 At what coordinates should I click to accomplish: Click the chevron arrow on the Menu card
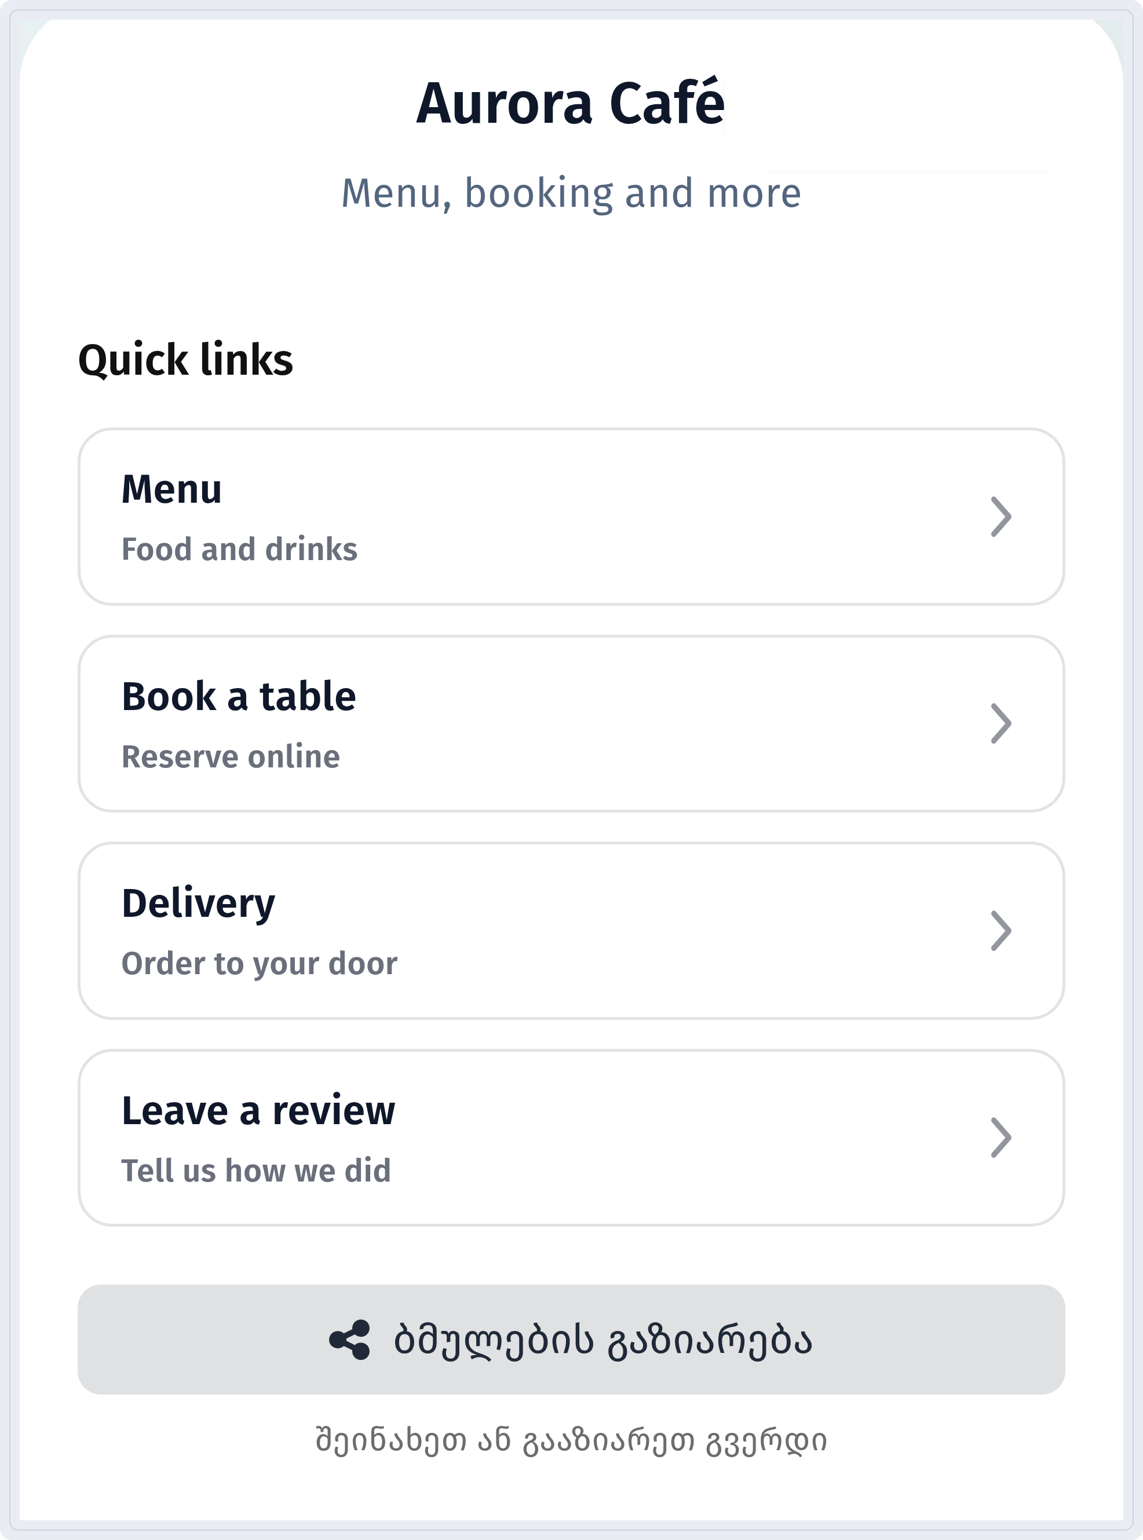[x=1000, y=517]
